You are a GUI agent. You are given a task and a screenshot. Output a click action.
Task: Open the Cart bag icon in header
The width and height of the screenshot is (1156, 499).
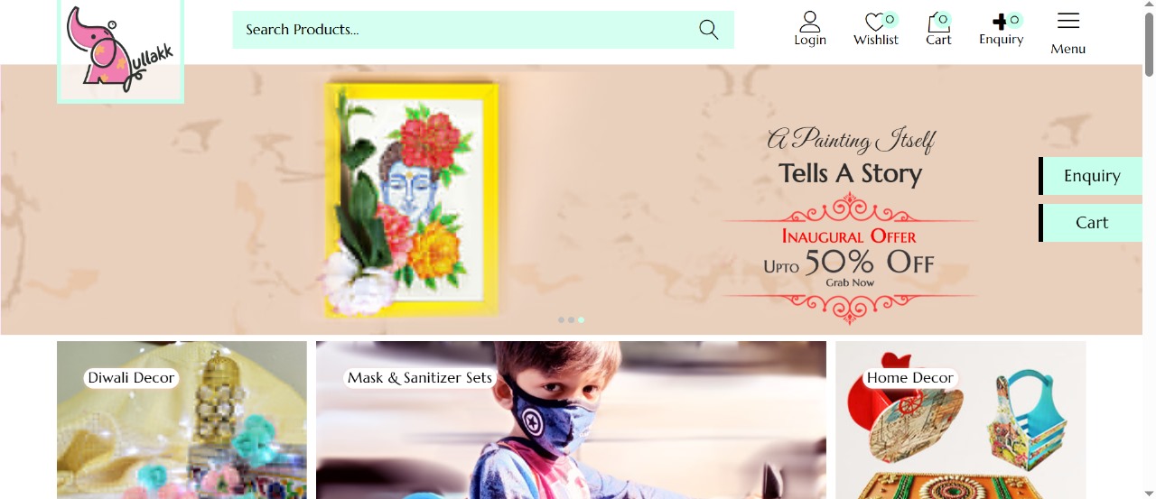coord(937,23)
